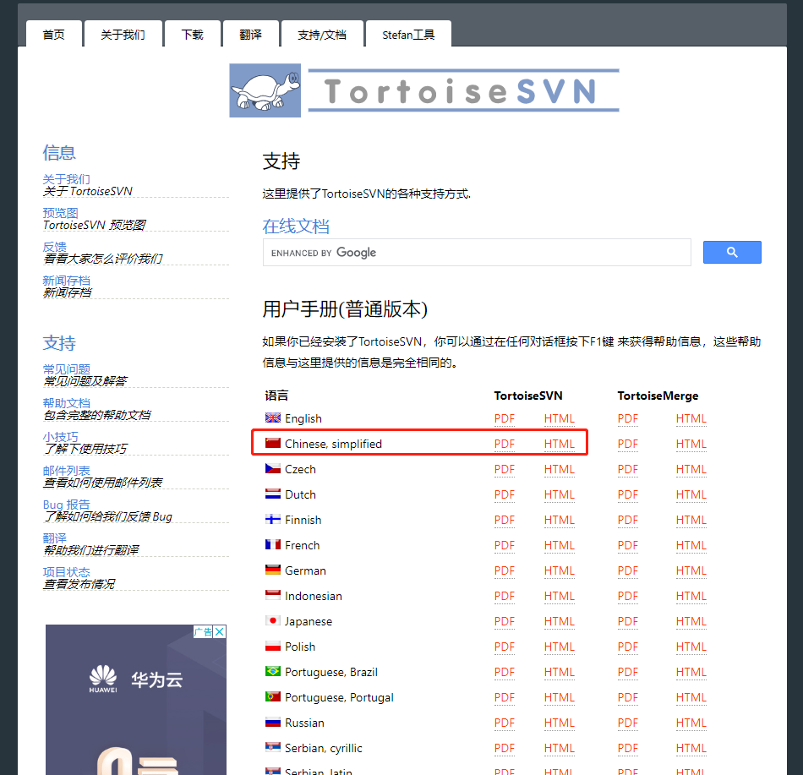This screenshot has width=803, height=775.
Task: Close the Huawei advertisement banner
Action: [x=218, y=631]
